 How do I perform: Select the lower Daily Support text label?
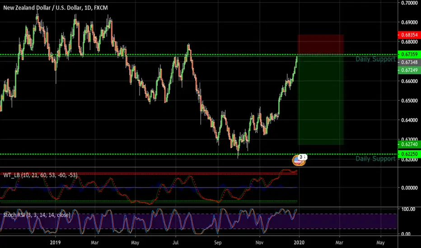375,159
